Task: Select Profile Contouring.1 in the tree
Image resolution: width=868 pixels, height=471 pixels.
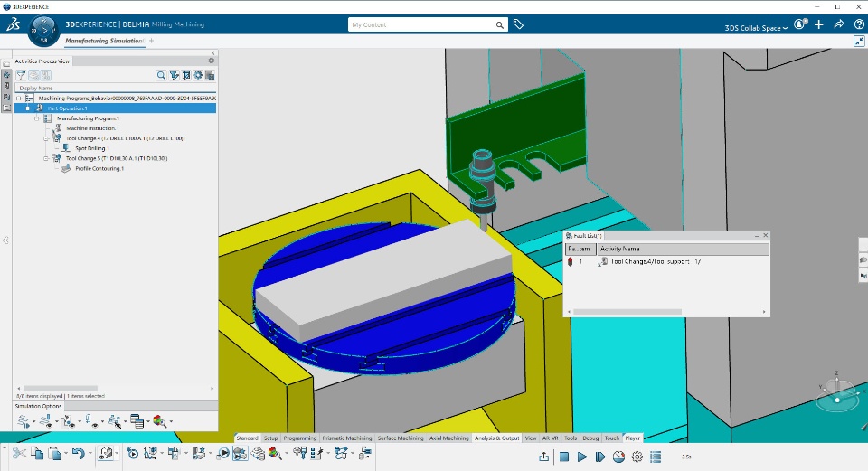Action: [99, 168]
